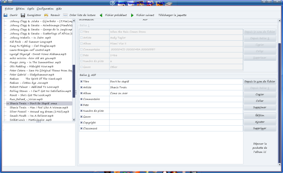Edit the Artiste field 'Shania Twain'
283x173 pixels.
pos(176,87)
